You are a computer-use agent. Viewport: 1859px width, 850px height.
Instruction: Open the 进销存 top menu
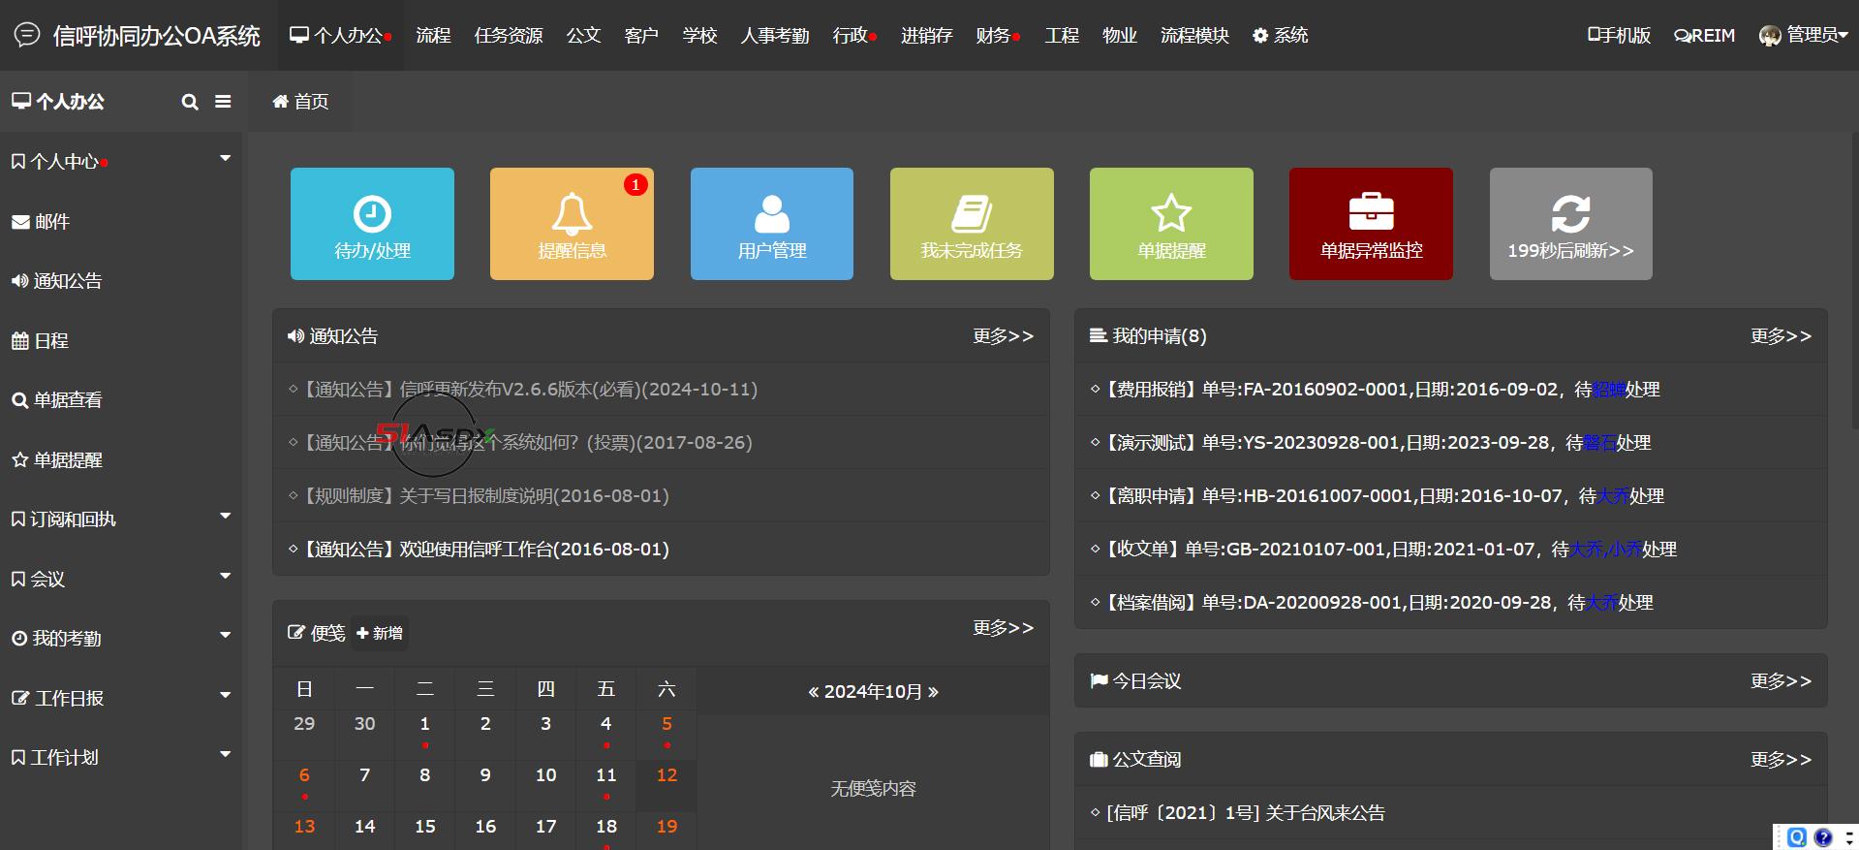pos(926,35)
